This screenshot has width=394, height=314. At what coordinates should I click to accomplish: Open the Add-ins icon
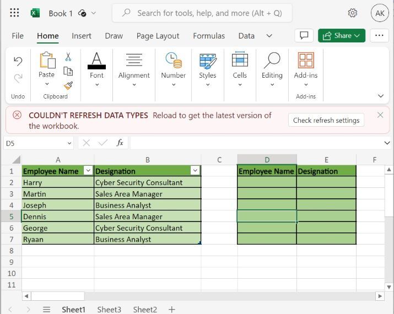pos(305,61)
